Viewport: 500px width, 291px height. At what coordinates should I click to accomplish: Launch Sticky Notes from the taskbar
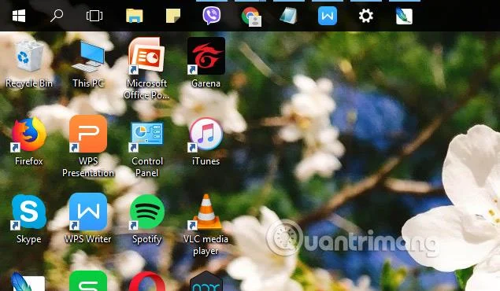pos(173,16)
